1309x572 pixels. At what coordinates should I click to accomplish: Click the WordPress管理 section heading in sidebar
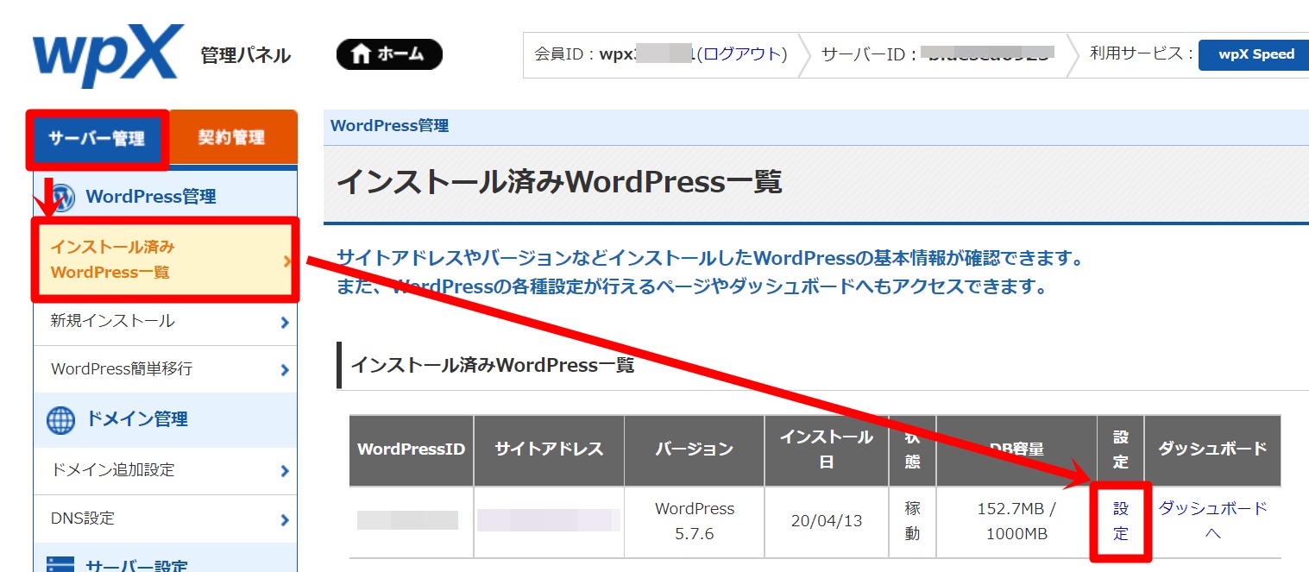click(151, 197)
